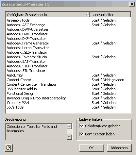Click the Beschreibung description text box

[x=36, y=132]
